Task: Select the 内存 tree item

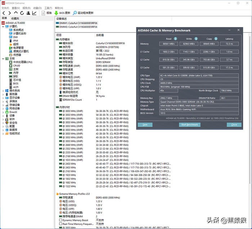Action: pyautogui.click(x=16, y=73)
